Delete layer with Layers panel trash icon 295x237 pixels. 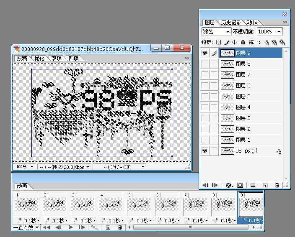click(277, 185)
